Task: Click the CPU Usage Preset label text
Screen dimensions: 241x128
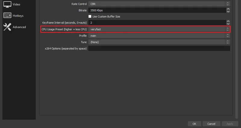Action: (64, 29)
